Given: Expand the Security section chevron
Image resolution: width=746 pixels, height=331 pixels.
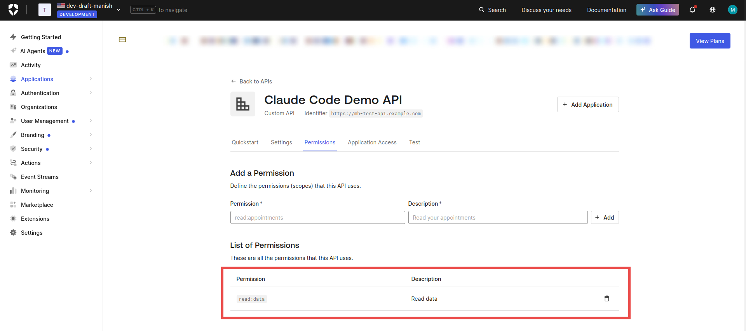Looking at the screenshot, I should [x=91, y=149].
